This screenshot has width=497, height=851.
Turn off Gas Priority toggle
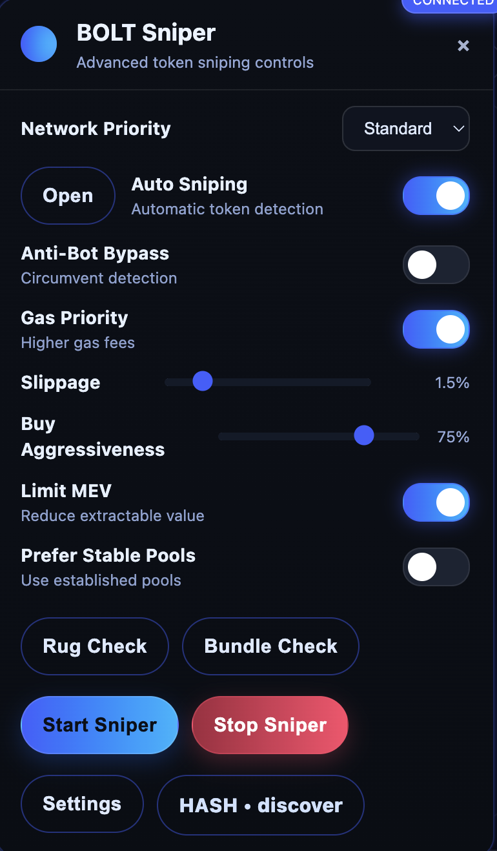tap(436, 329)
